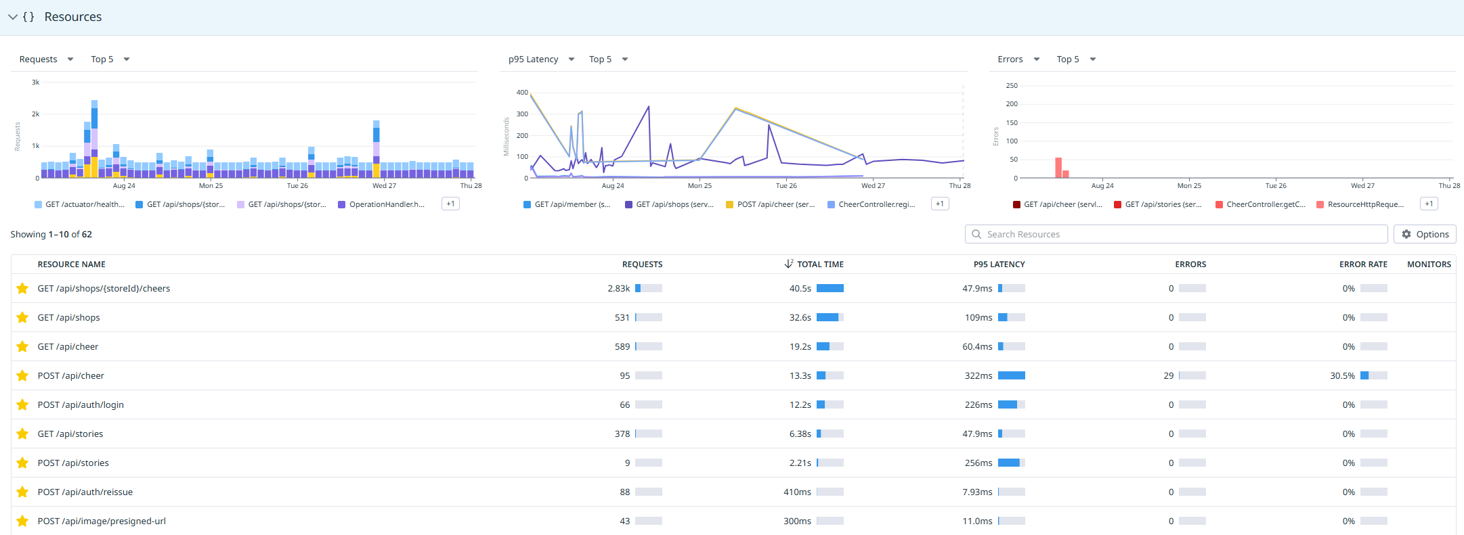Toggle OperationHandler legend swatch in Requests chart
The width and height of the screenshot is (1464, 535).
pos(342,204)
